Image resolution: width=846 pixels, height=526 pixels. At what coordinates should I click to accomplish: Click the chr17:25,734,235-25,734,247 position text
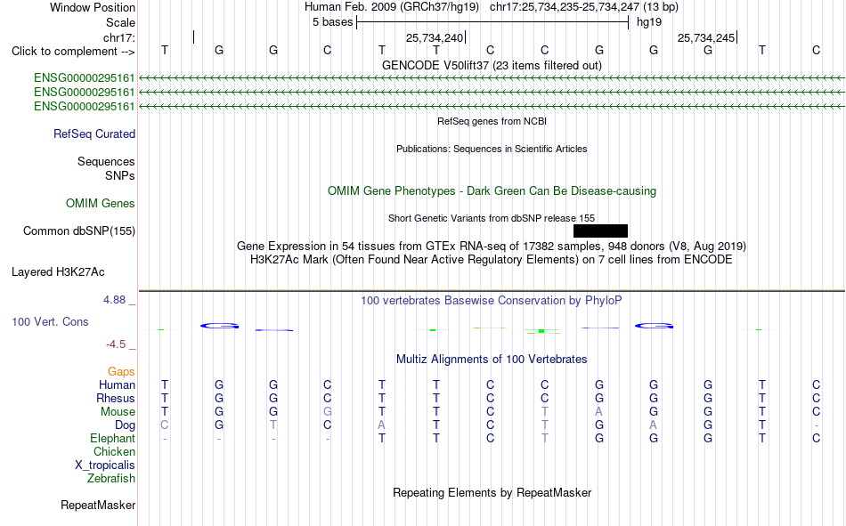(584, 7)
